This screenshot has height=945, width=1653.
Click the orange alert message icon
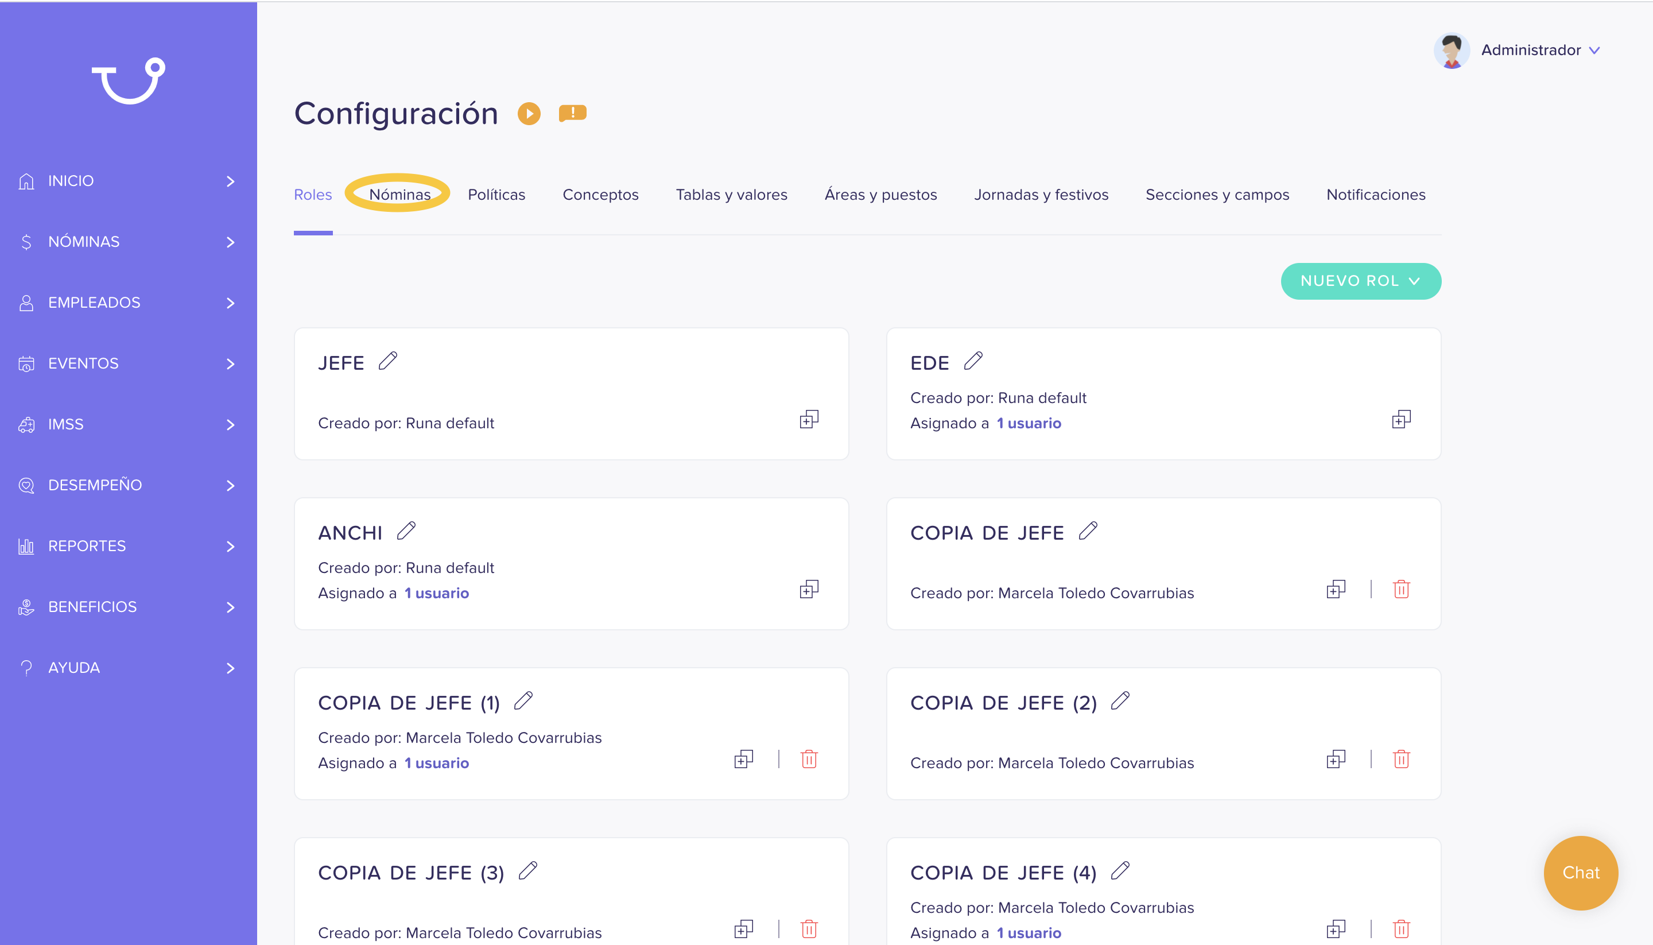pyautogui.click(x=572, y=114)
